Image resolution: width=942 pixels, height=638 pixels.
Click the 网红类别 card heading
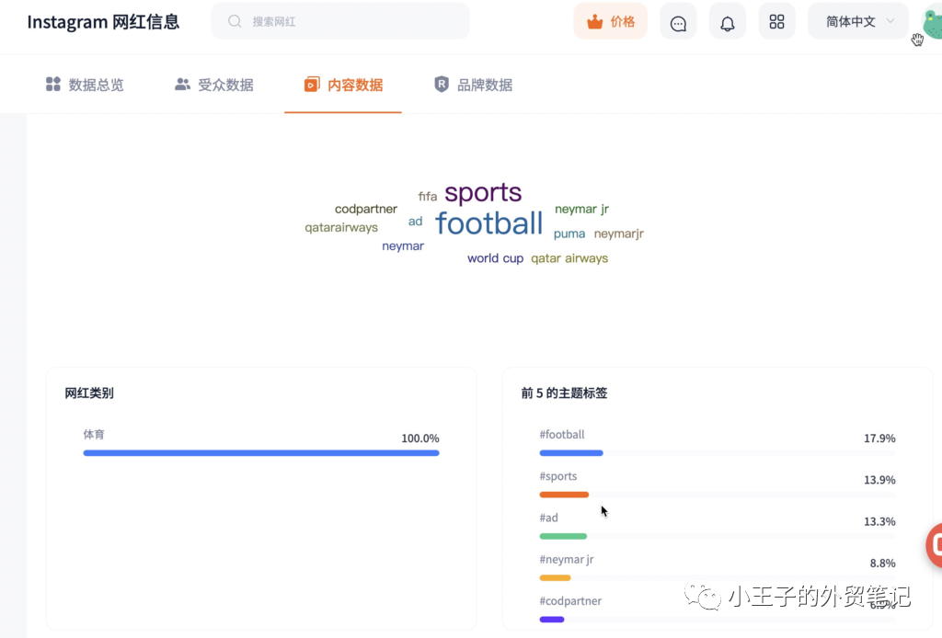coord(89,393)
